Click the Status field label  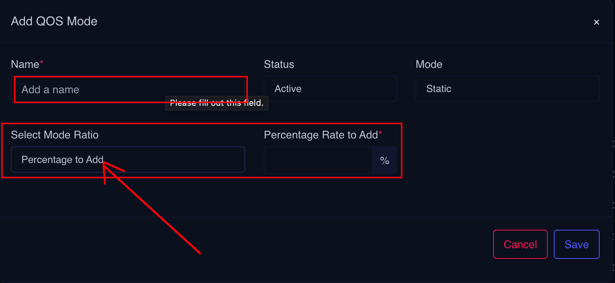point(279,64)
